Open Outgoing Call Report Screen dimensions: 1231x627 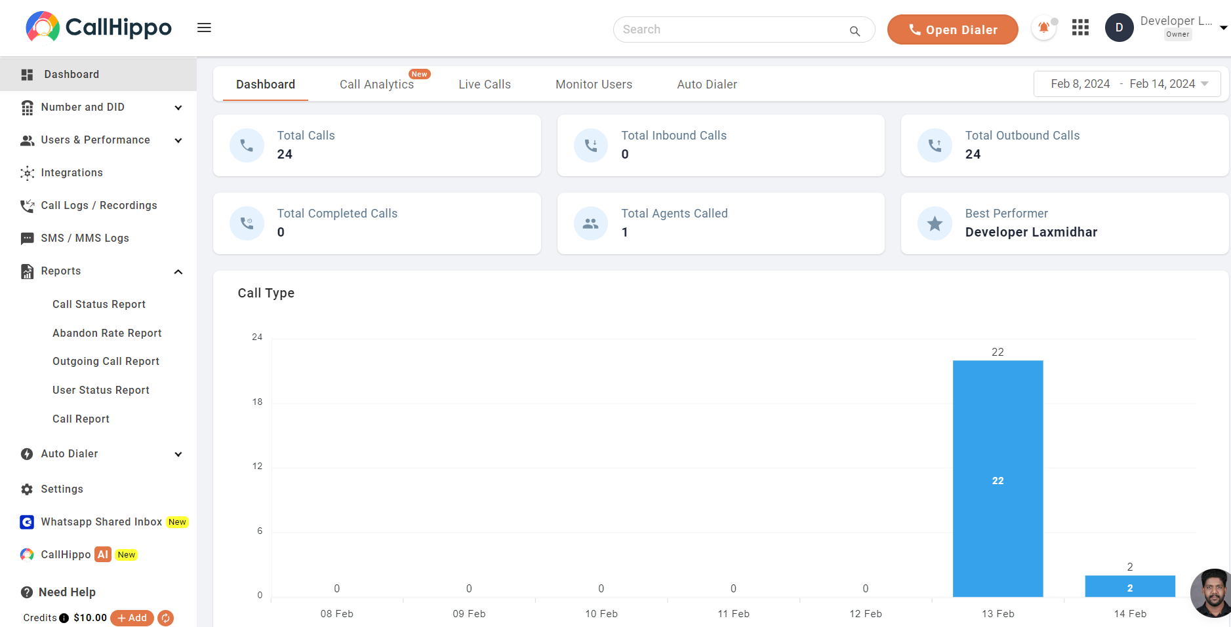pos(106,362)
